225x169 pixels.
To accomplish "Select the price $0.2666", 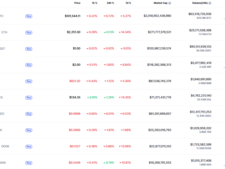I will point(75,130).
